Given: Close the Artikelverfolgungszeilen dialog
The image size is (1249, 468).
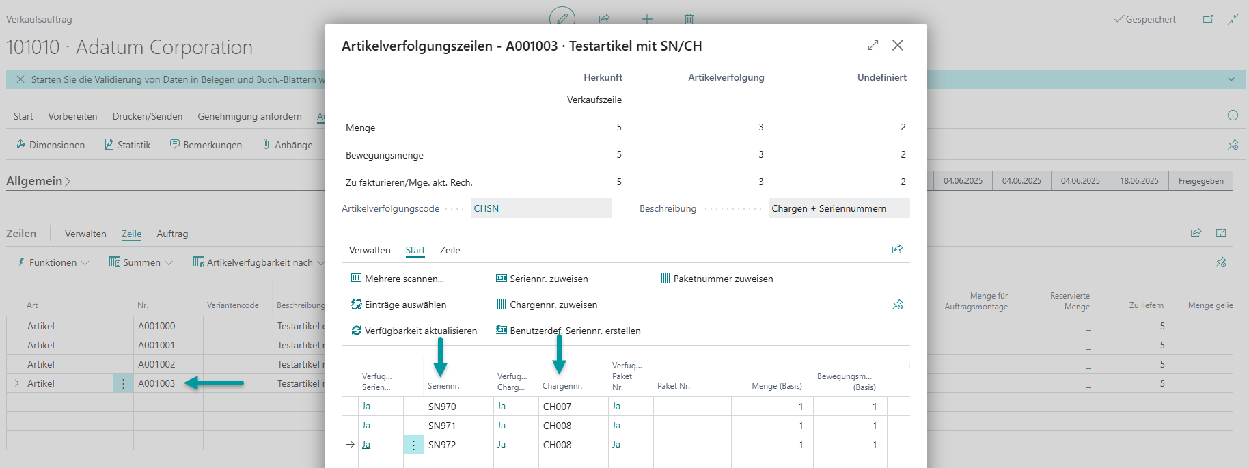Looking at the screenshot, I should point(898,45).
